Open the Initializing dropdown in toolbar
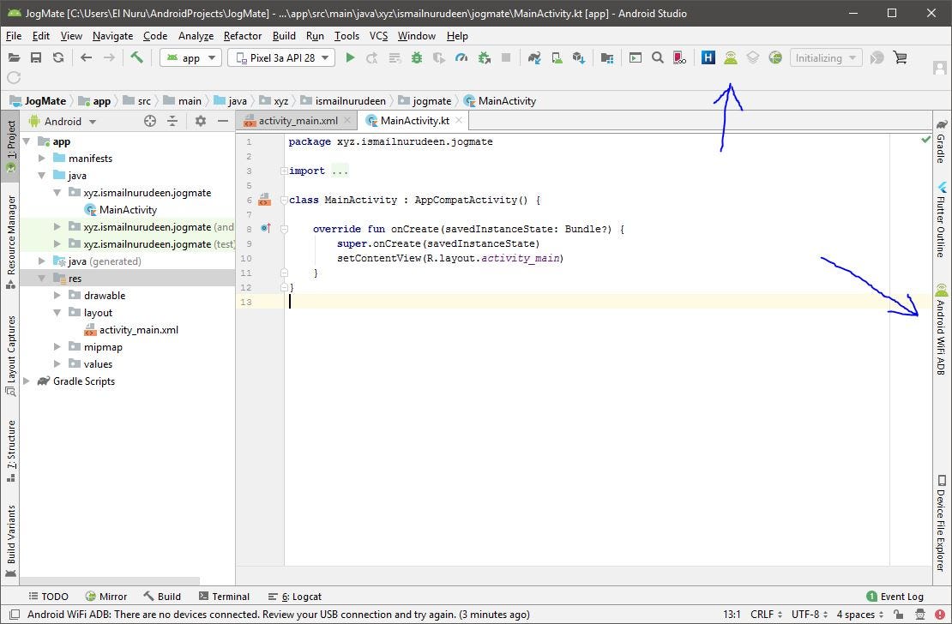952x624 pixels. (x=826, y=57)
